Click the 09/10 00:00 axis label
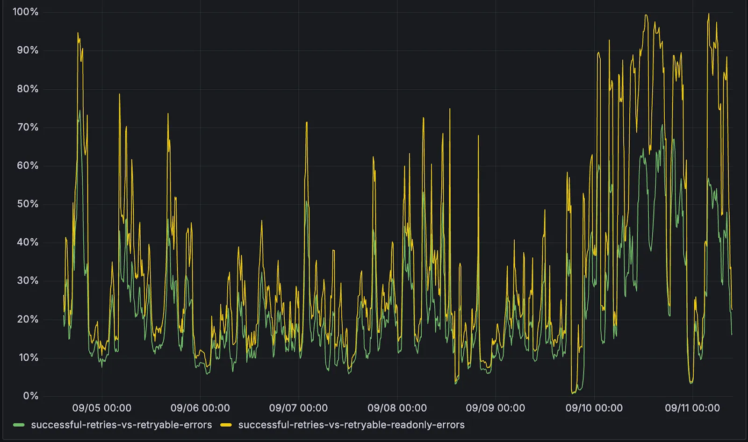Image resolution: width=748 pixels, height=442 pixels. click(x=595, y=407)
